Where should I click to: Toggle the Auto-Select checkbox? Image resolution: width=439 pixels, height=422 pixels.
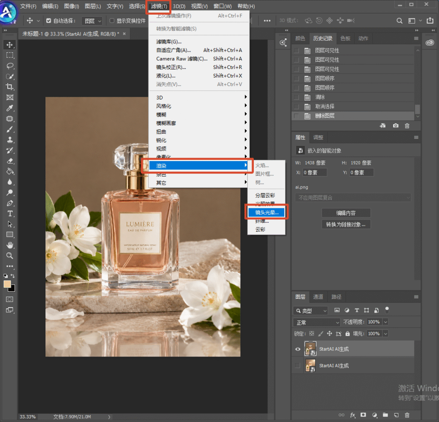coord(49,21)
